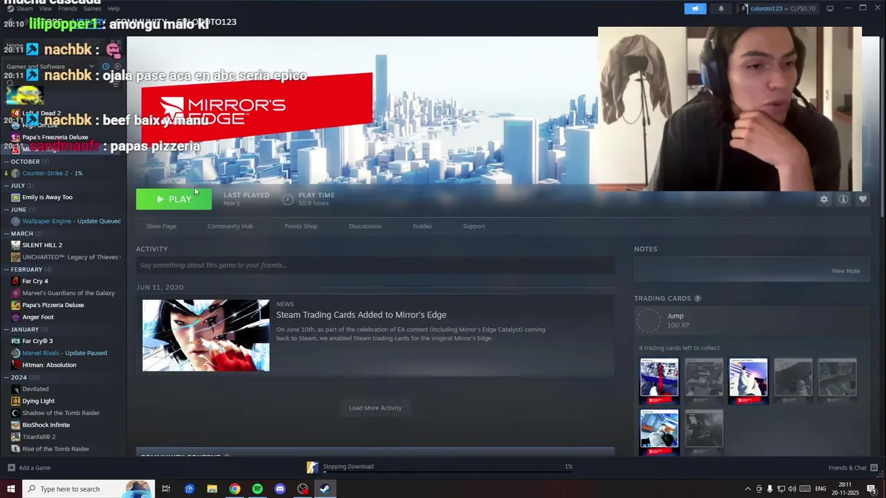The height and width of the screenshot is (498, 886).
Task: Click the Windows Start button
Action: click(10, 489)
